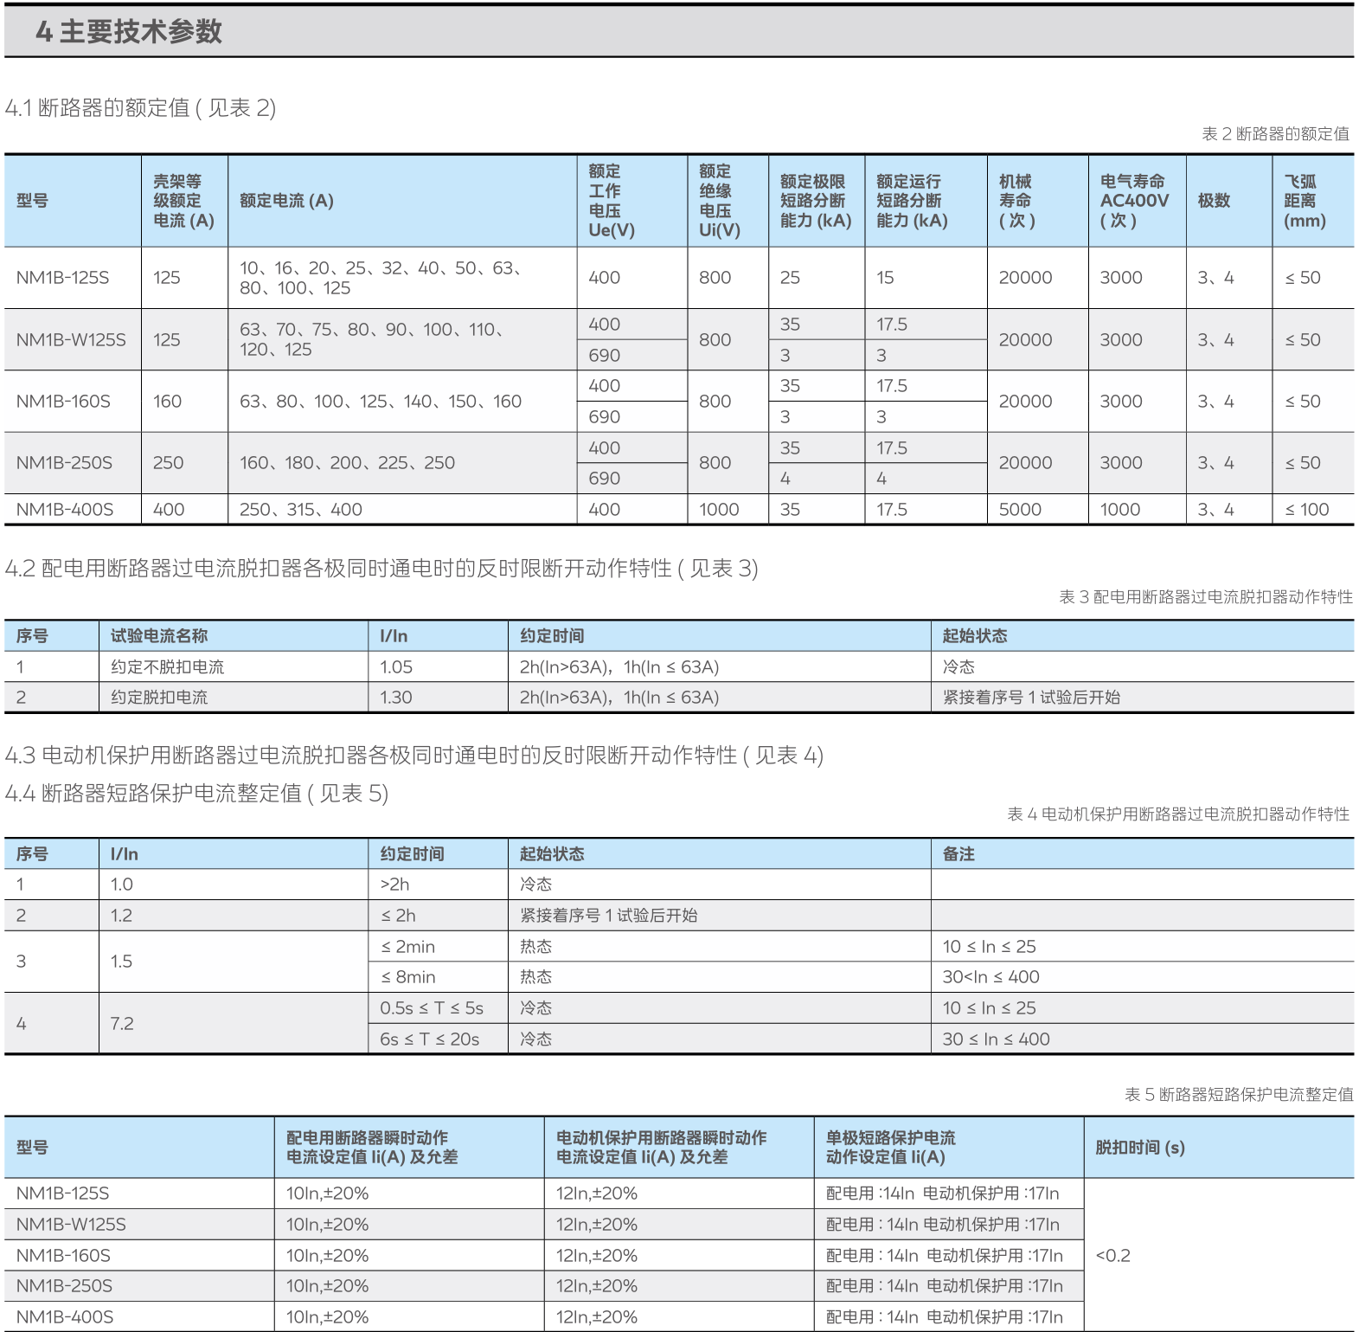Click the '4 主要技术参数' section header

click(129, 32)
